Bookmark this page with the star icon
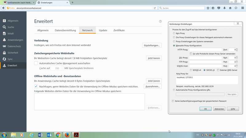This screenshot has height=138, width=246. (x=208, y=8)
